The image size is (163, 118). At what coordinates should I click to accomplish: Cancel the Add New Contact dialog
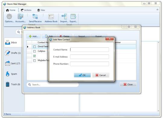click(x=101, y=75)
